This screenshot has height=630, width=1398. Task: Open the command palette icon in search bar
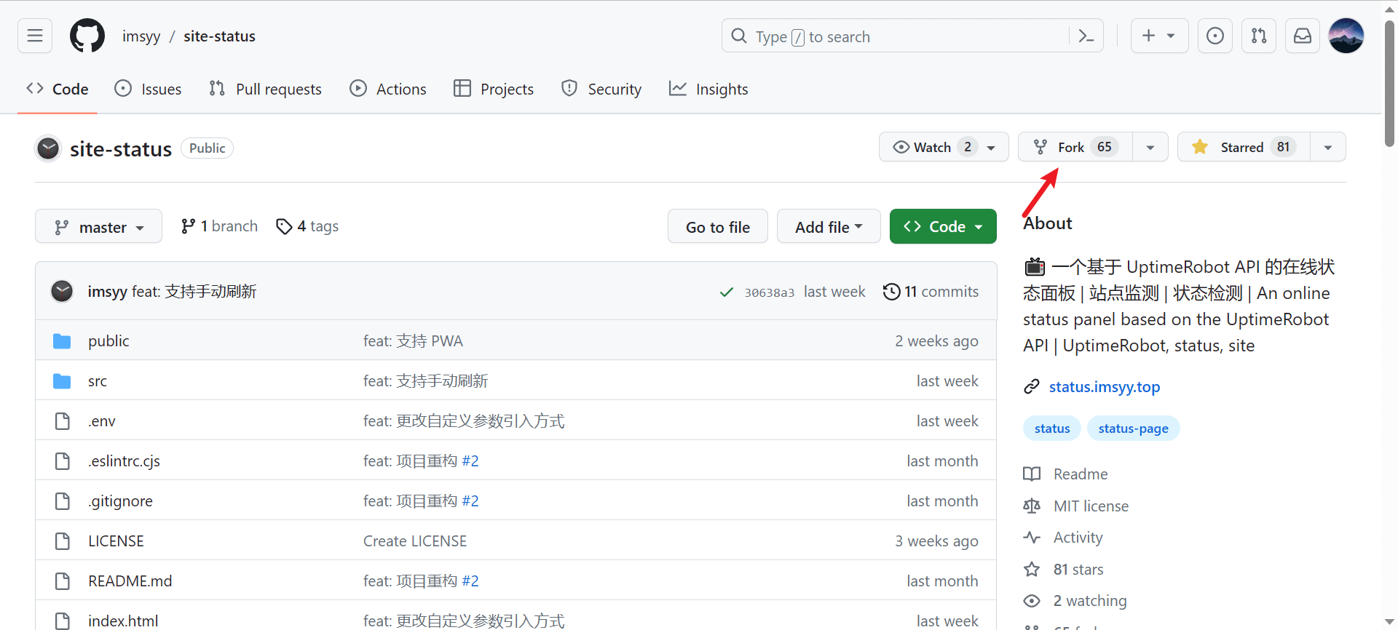click(x=1086, y=36)
